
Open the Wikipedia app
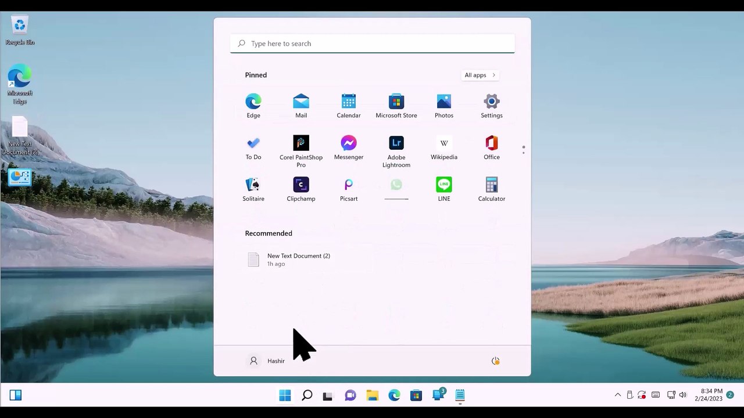pyautogui.click(x=444, y=148)
